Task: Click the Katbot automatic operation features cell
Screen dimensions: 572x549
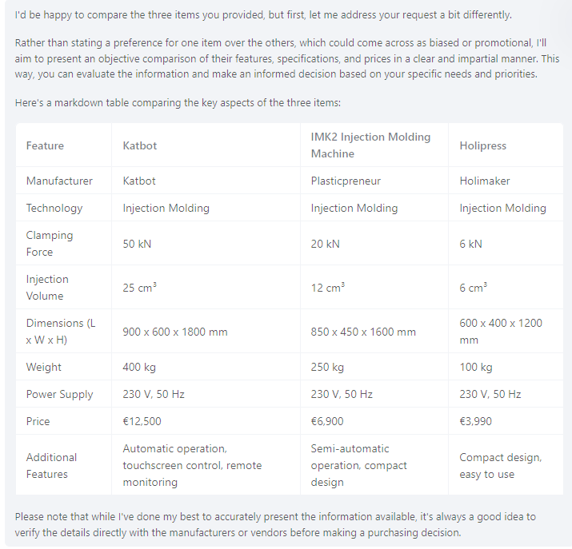Action: pos(192,465)
